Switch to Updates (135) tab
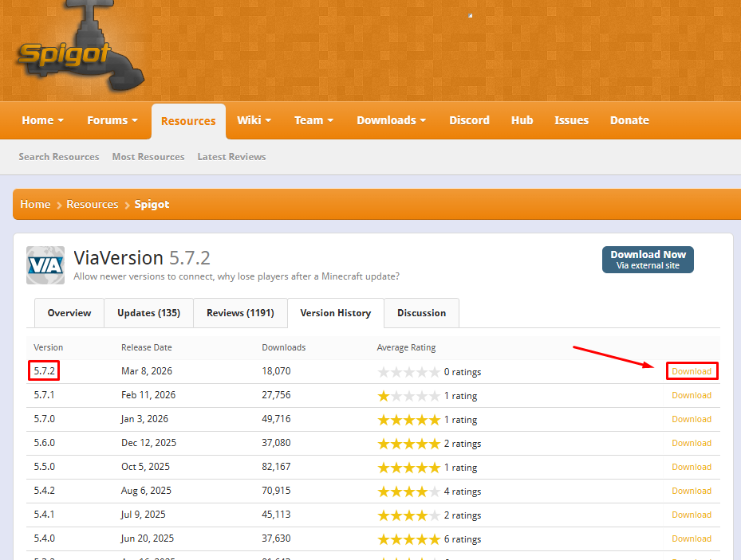 (149, 313)
